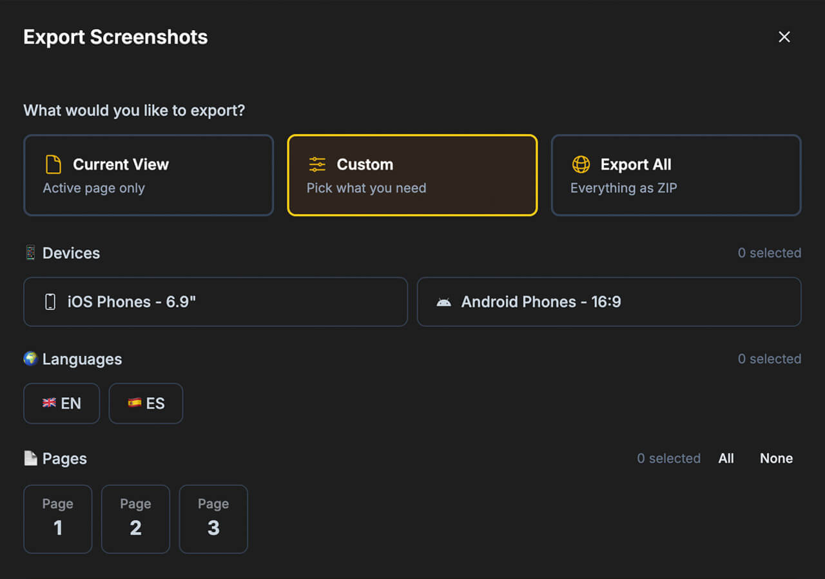The height and width of the screenshot is (579, 825).
Task: Click the device grid icon next to Devices heading
Action: pyautogui.click(x=29, y=253)
